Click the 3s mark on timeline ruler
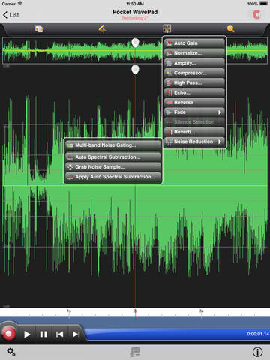 click(x=202, y=311)
